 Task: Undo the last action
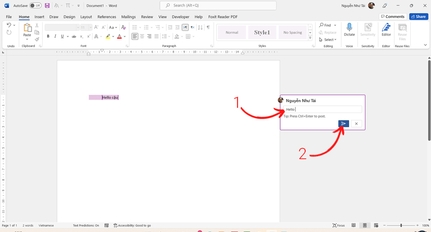pos(9,25)
